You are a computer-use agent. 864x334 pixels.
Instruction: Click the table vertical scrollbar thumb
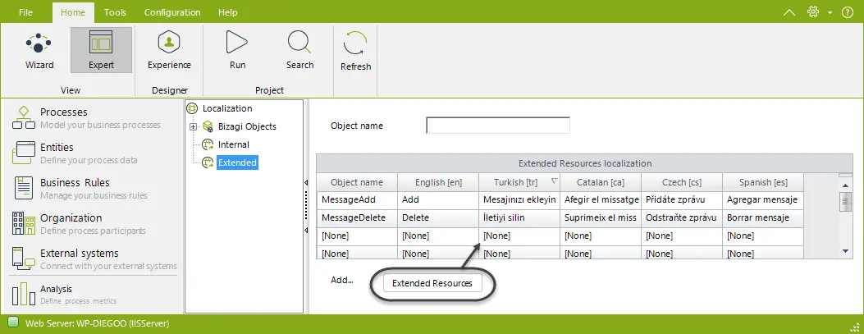coord(846,201)
